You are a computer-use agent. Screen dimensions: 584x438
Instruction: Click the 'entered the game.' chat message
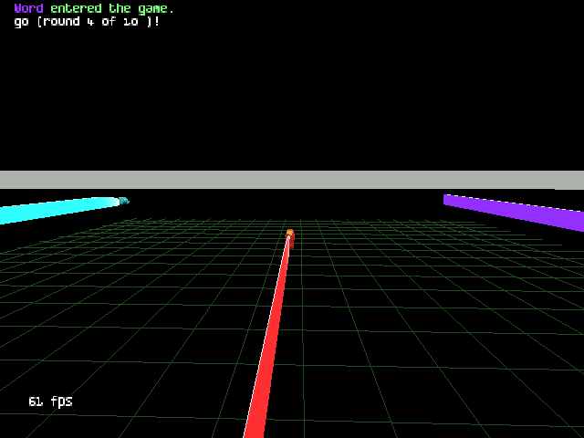(111, 8)
